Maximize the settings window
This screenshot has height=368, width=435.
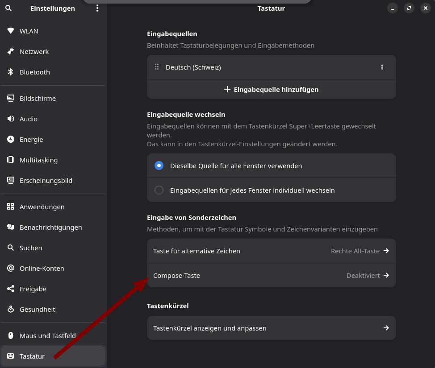pos(409,8)
